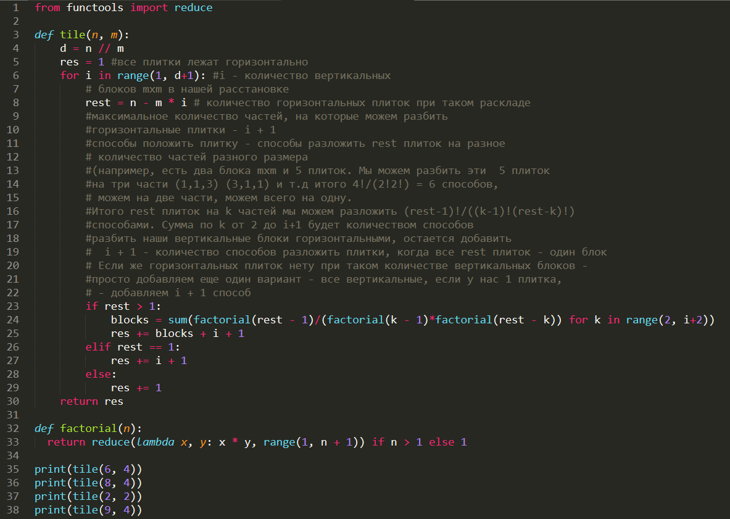Viewport: 730px width, 519px height.
Task: Click the 'blocks' variable assignment on line 24
Action: pos(130,320)
